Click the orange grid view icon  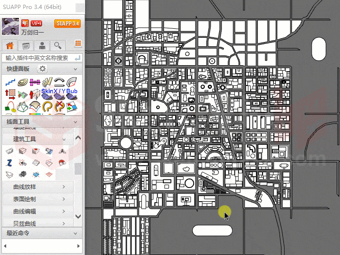point(78,44)
